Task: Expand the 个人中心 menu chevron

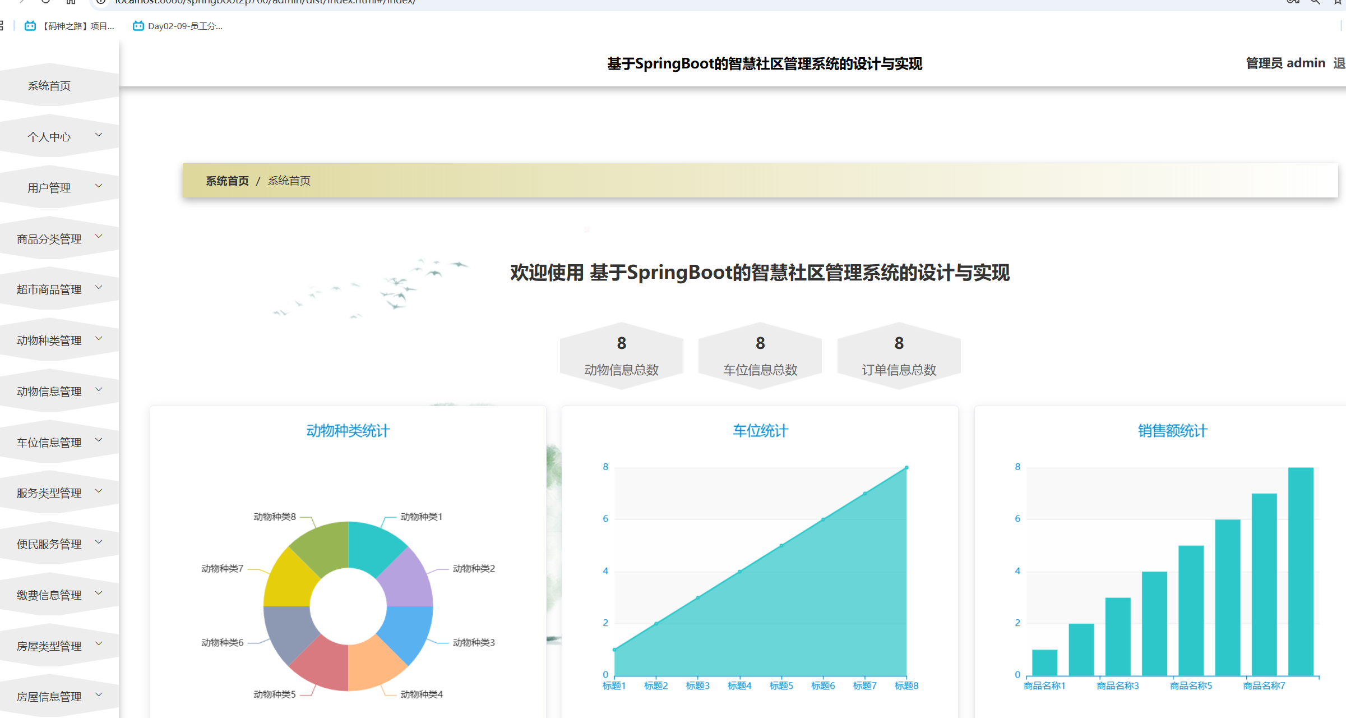Action: pyautogui.click(x=99, y=135)
